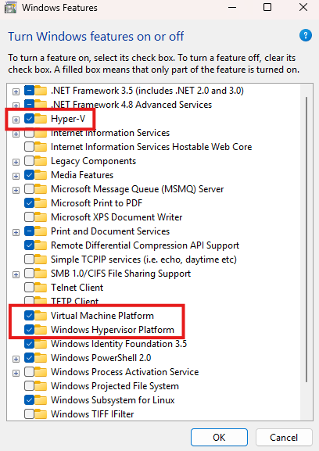Click the Media Features folder icon
This screenshot has height=451, width=319.
(41, 175)
